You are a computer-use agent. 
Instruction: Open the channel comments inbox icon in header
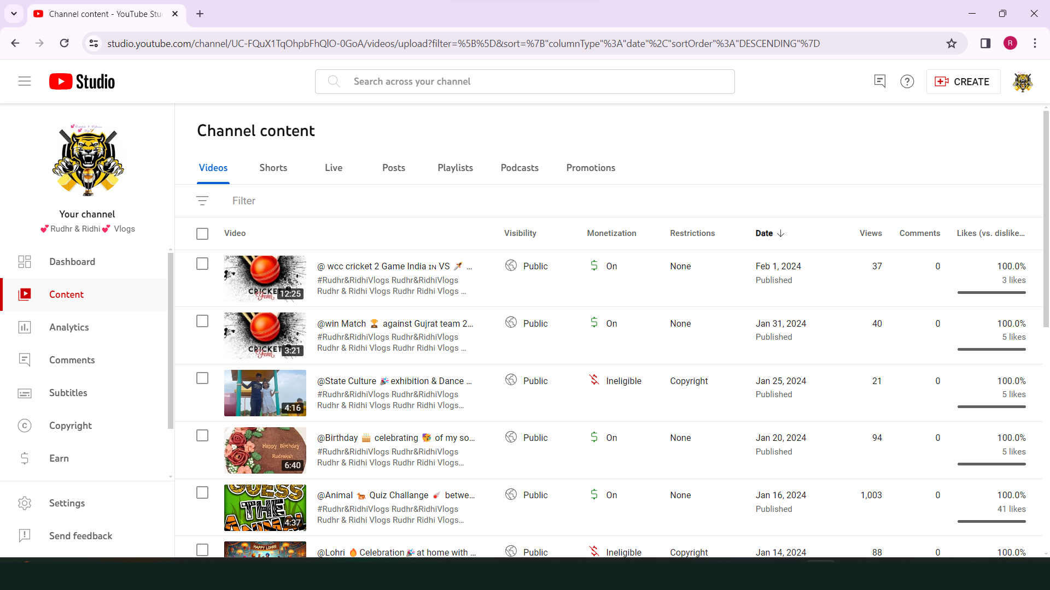[879, 81]
